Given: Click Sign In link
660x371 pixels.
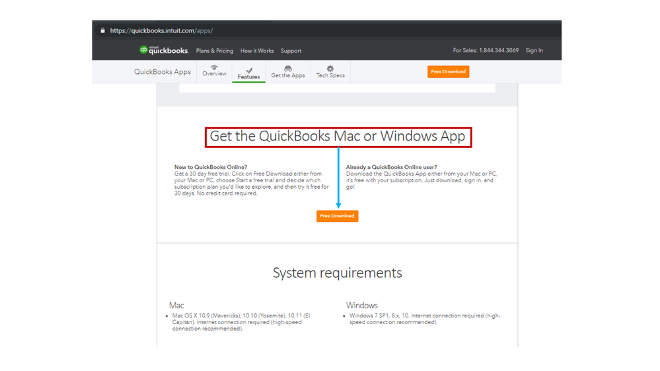Looking at the screenshot, I should coord(534,50).
